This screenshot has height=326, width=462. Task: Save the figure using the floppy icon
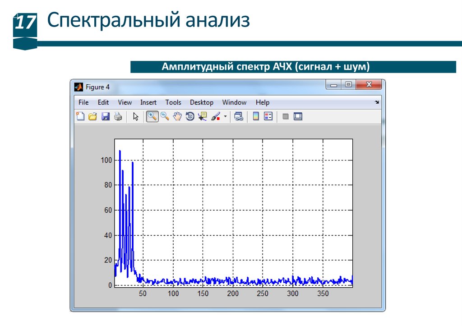[x=105, y=117]
